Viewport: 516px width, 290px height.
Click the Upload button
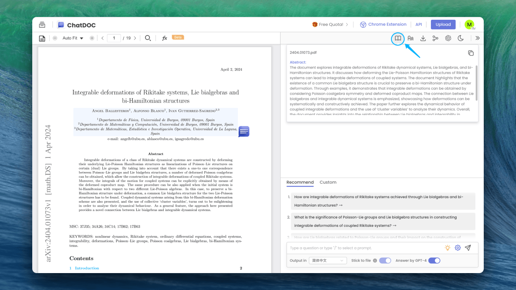click(x=443, y=25)
